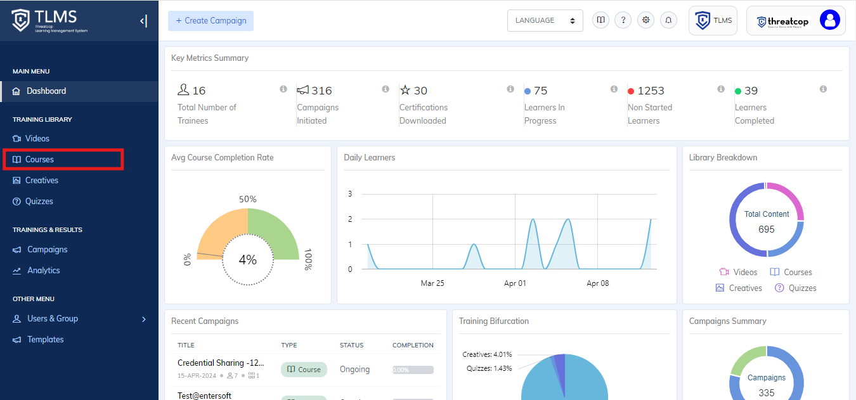Open the LANGUAGE dropdown
The width and height of the screenshot is (856, 400).
[545, 20]
